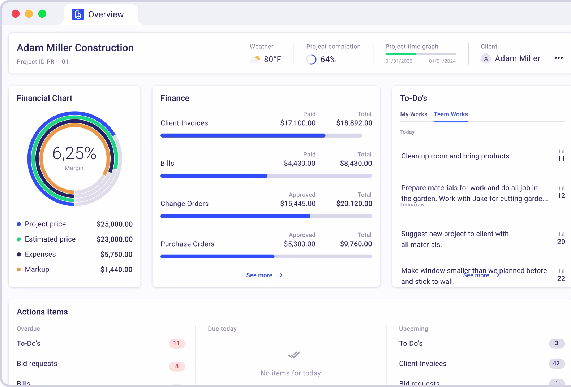
Task: Click the Bills progress bar
Action: (266, 176)
